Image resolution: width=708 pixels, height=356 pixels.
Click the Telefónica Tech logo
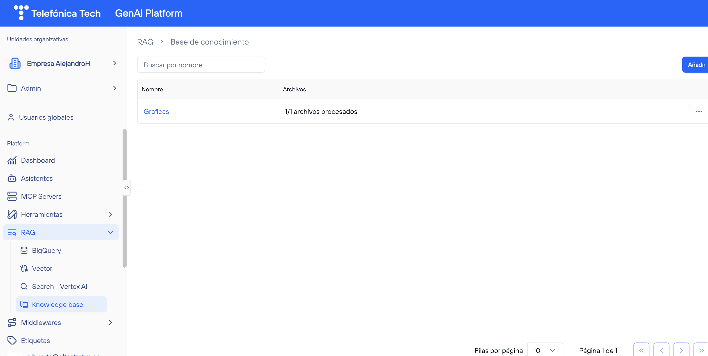pyautogui.click(x=21, y=12)
